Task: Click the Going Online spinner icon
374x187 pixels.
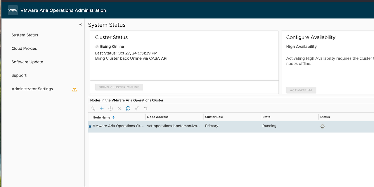Action: (x=97, y=47)
